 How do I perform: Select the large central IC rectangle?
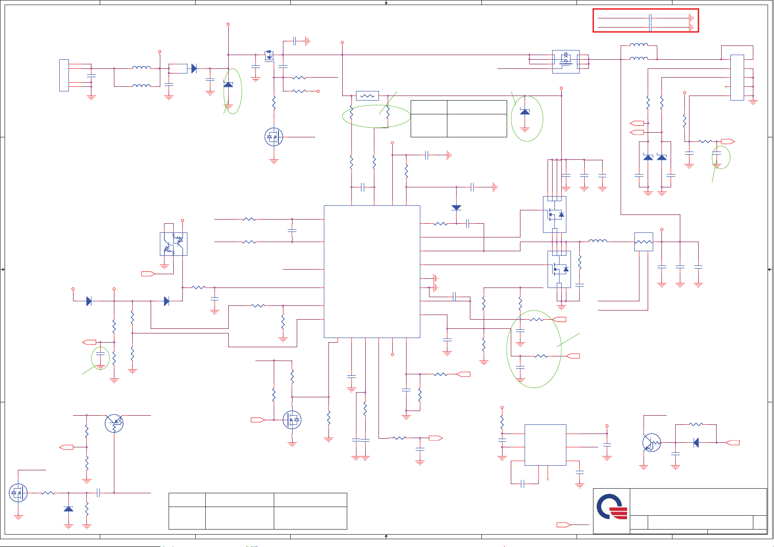coord(372,271)
